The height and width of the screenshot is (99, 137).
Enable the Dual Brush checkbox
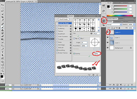[x=57, y=34]
